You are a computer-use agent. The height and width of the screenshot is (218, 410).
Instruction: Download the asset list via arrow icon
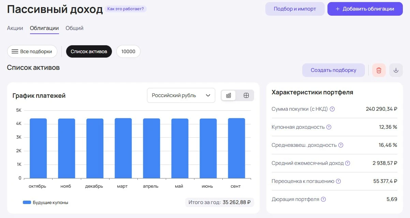396,70
